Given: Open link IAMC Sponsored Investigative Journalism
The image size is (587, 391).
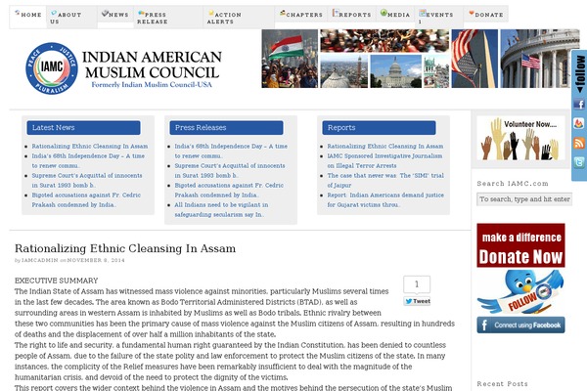Looking at the screenshot, I should coord(384,161).
